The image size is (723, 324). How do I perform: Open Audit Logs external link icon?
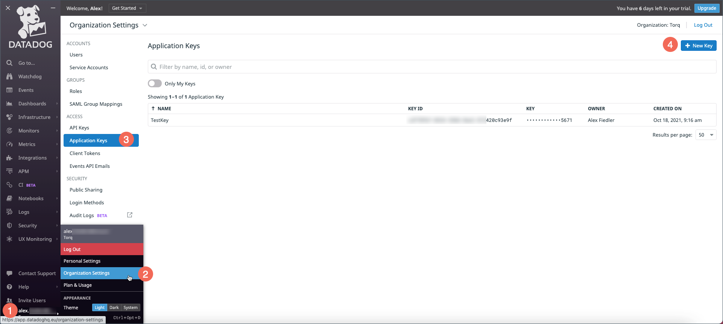(x=130, y=215)
